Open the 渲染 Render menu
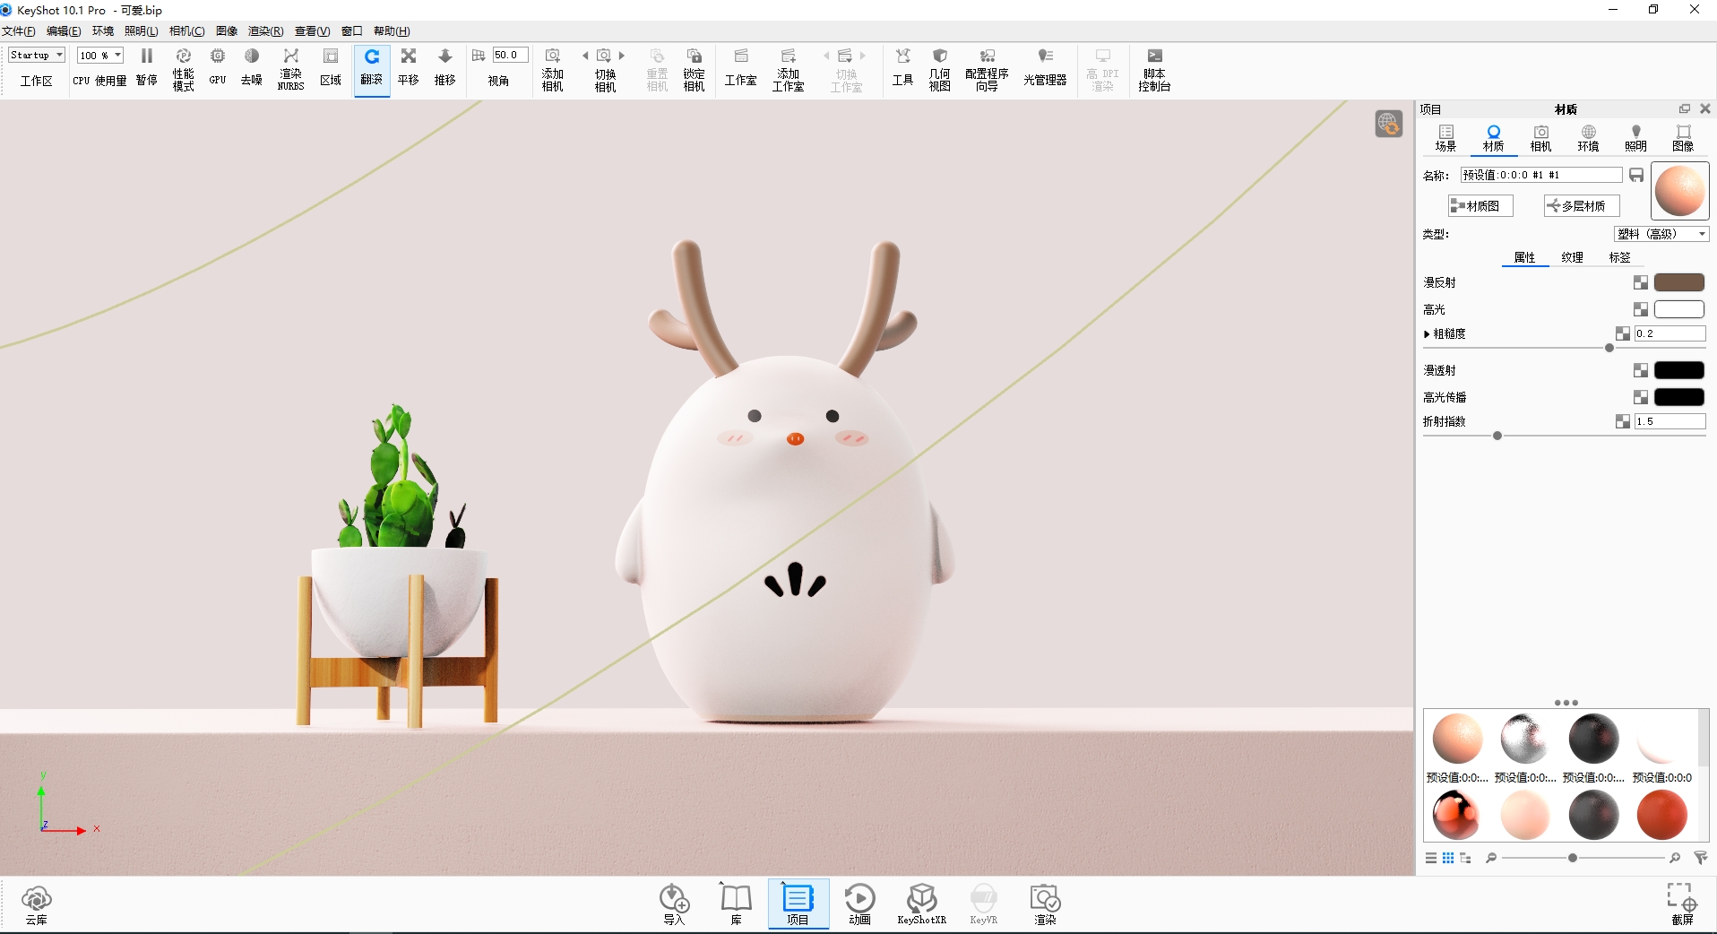1717x934 pixels. 265,31
